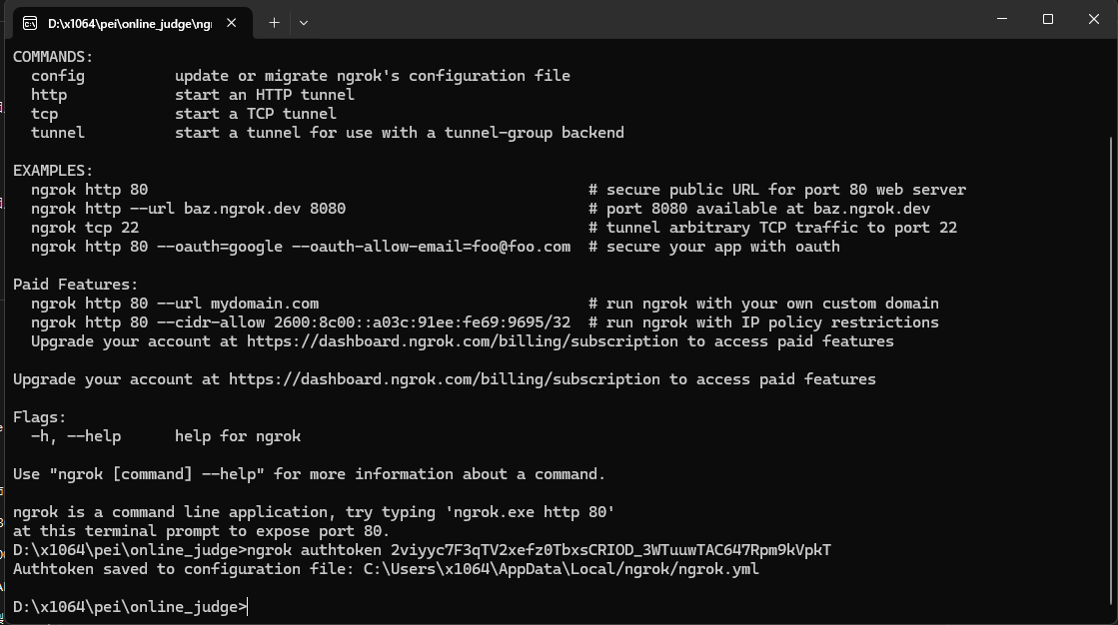Click the COMMANDS heading text

[53, 57]
